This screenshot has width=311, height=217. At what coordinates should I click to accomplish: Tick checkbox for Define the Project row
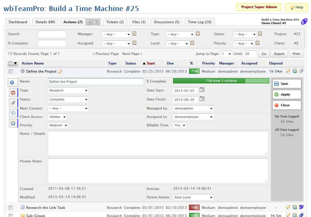(11, 71)
